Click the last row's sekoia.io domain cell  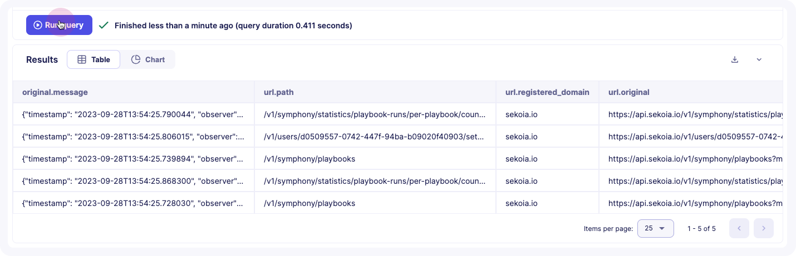point(521,203)
